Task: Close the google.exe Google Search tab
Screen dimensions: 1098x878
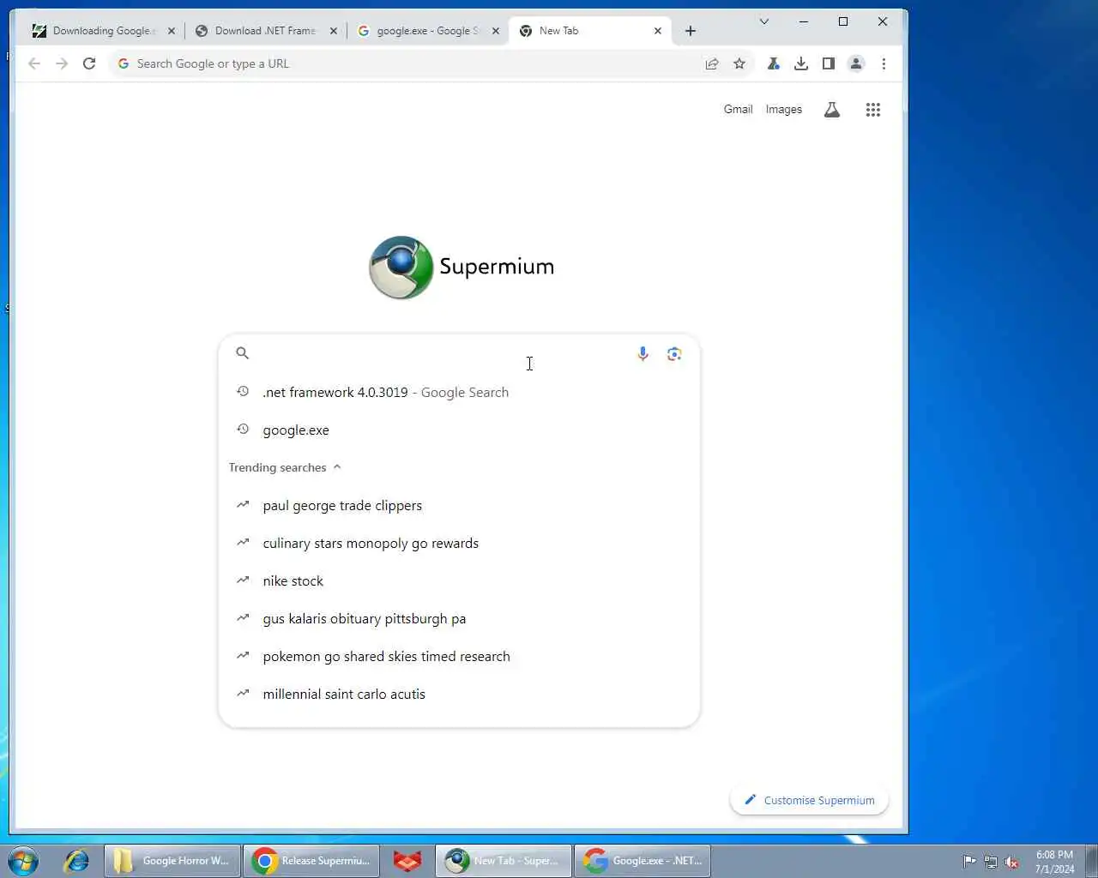Action: [x=495, y=31]
